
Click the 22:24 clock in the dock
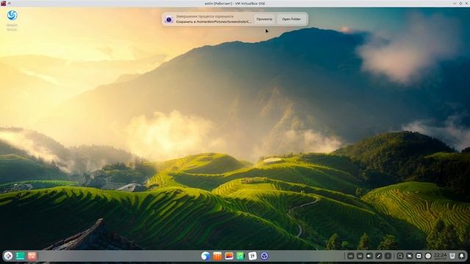point(440,256)
